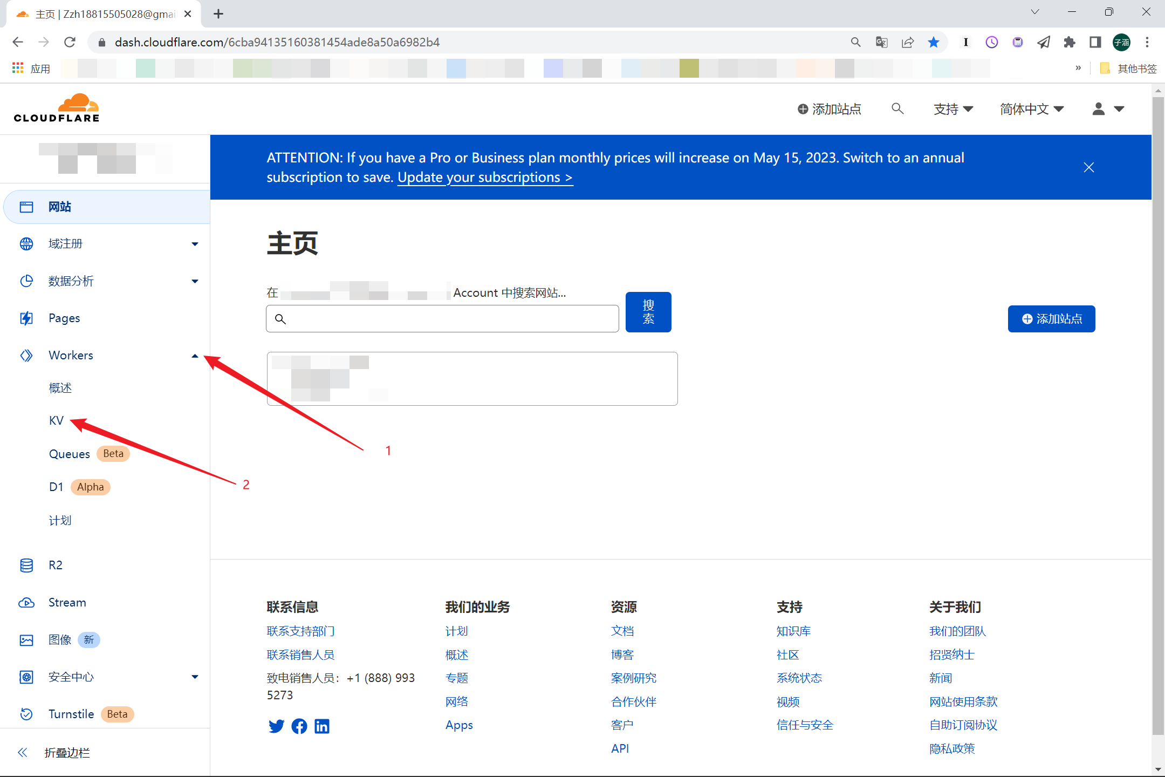The image size is (1165, 777).
Task: Focus the website search input field
Action: click(x=442, y=319)
